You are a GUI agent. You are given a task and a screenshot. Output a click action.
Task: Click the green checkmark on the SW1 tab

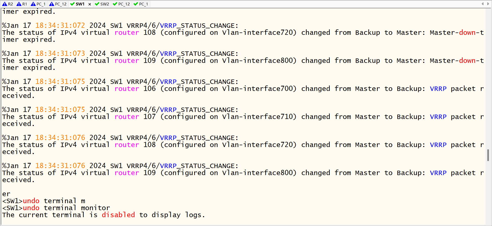[72, 4]
